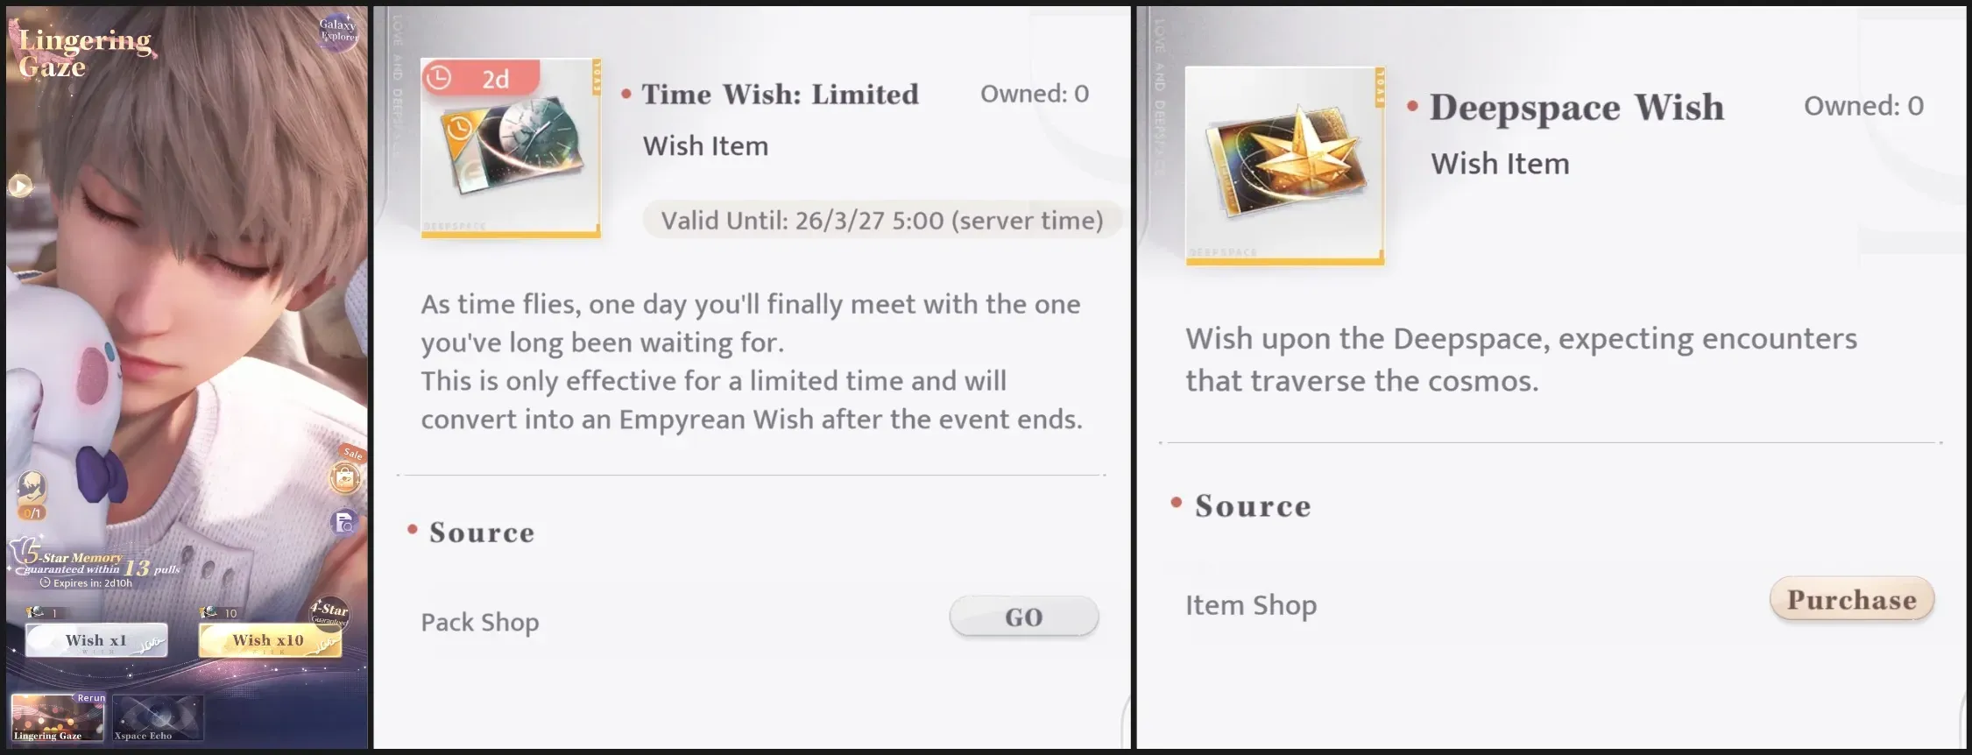Click the Valid Until date label
The width and height of the screenshot is (1972, 755).
point(882,221)
